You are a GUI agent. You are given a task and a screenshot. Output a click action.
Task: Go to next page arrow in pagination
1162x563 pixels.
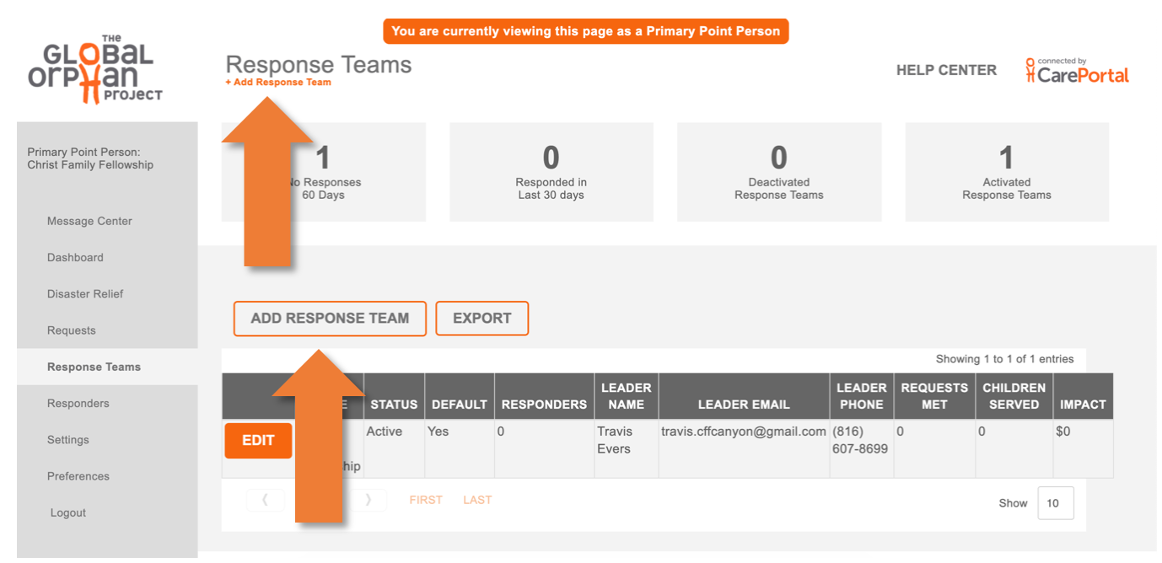point(368,500)
